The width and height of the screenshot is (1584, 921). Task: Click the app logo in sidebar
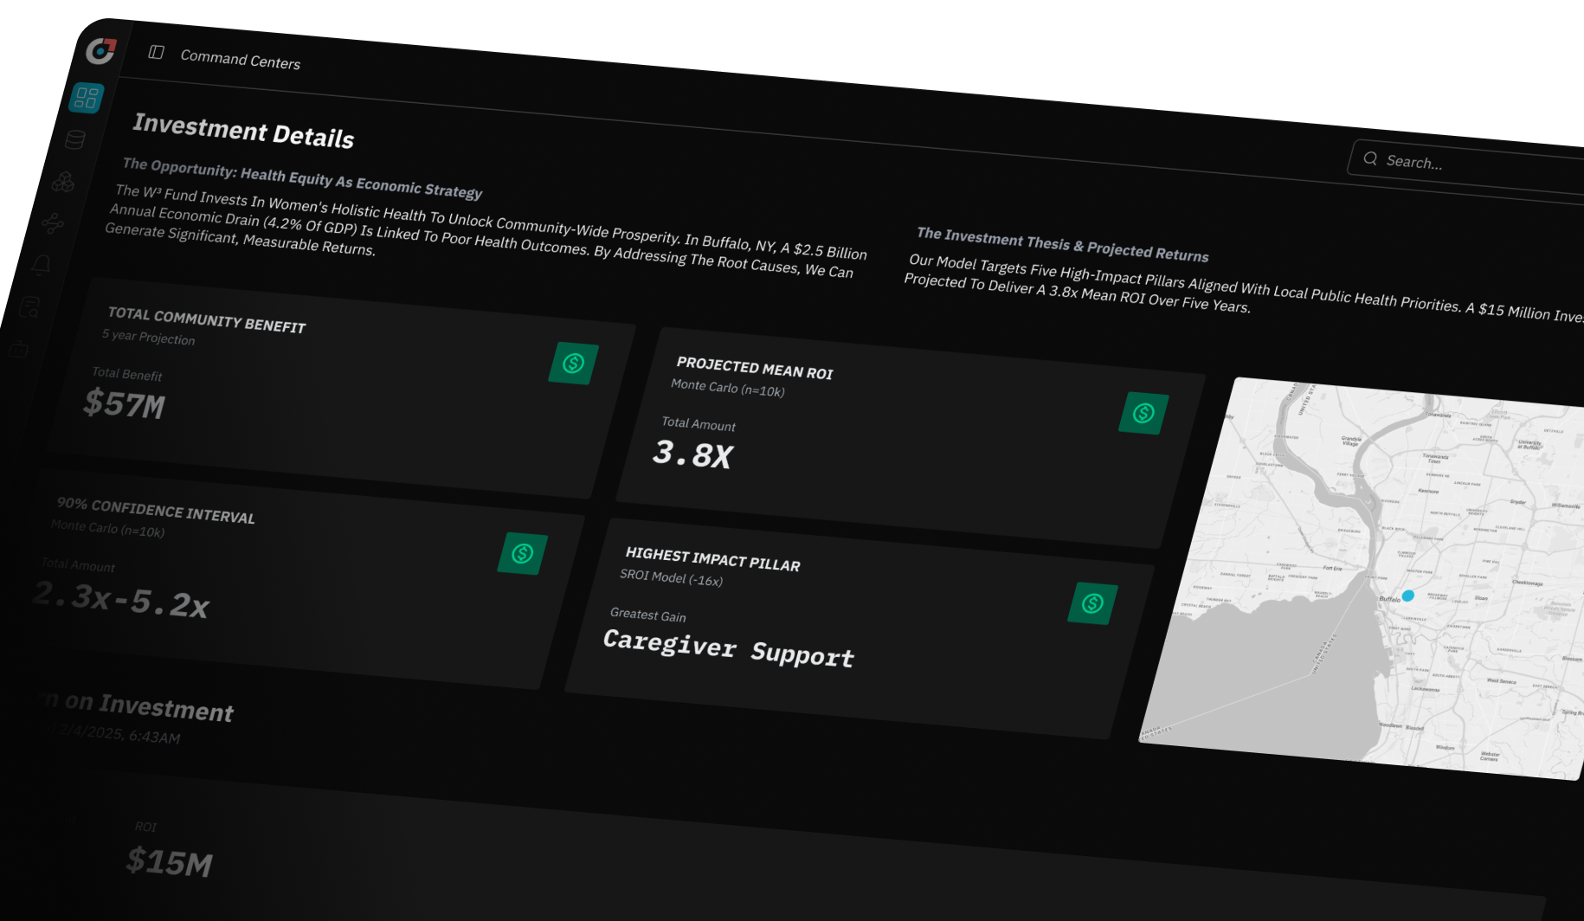tap(100, 51)
